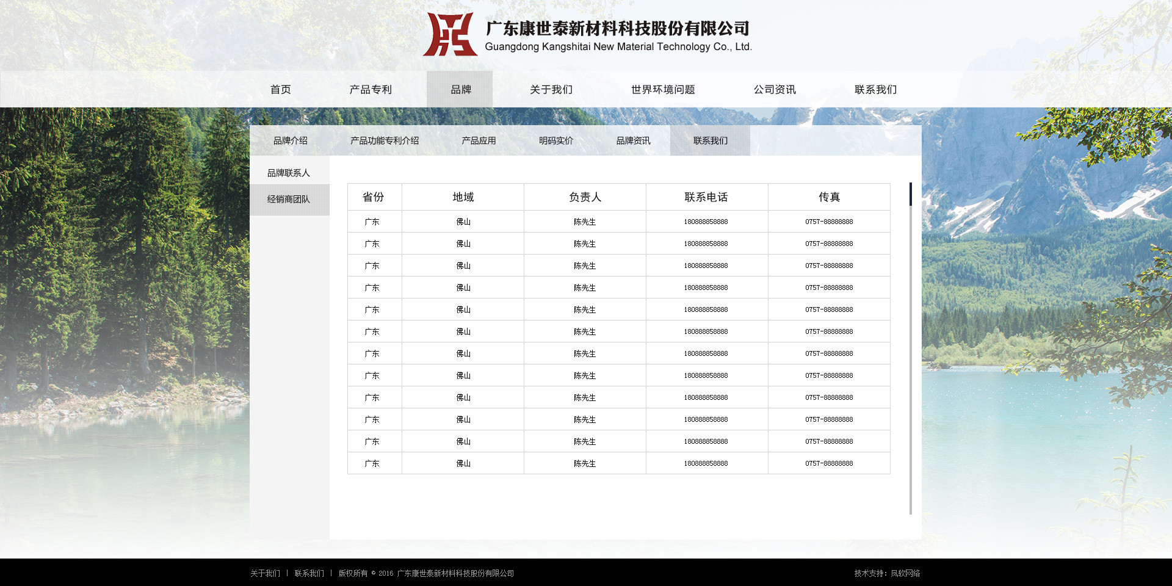The image size is (1172, 586).
Task: Select 经销商团队 in the left sidebar
Action: 289,200
